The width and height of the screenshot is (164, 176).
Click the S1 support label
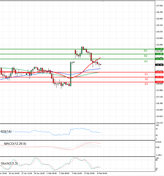point(146,74)
